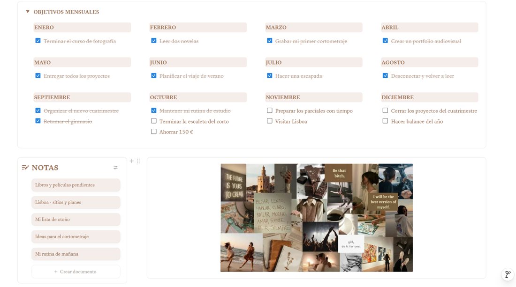Click Crear documento button
This screenshot has width=516, height=287.
click(x=76, y=272)
